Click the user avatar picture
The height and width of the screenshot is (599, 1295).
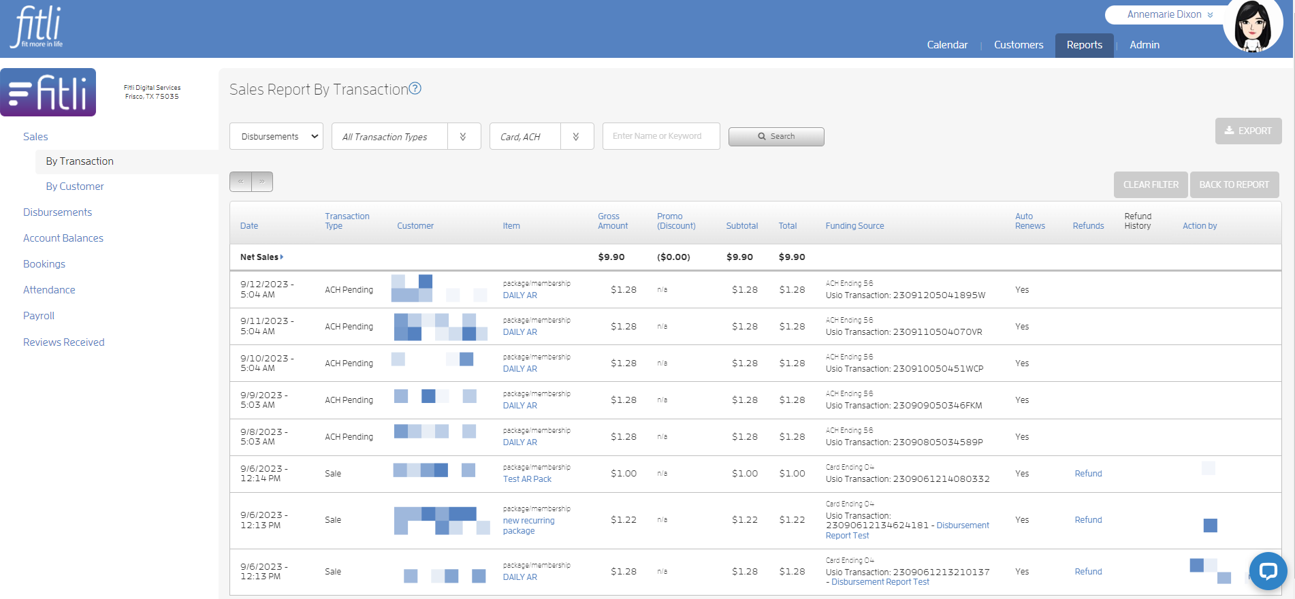[1253, 26]
